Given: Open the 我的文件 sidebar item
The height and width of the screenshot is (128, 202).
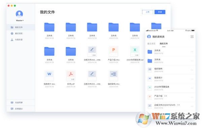Looking at the screenshot, I should point(21,27).
